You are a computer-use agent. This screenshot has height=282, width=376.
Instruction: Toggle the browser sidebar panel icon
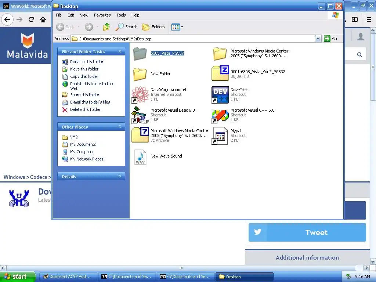[355, 19]
